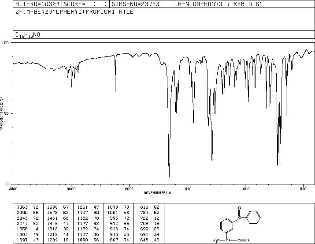
Task: Click the 2990 peak value in the table
Action: point(22,213)
